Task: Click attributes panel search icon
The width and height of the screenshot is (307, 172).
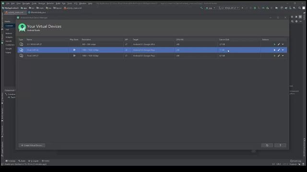Action: 292,21
